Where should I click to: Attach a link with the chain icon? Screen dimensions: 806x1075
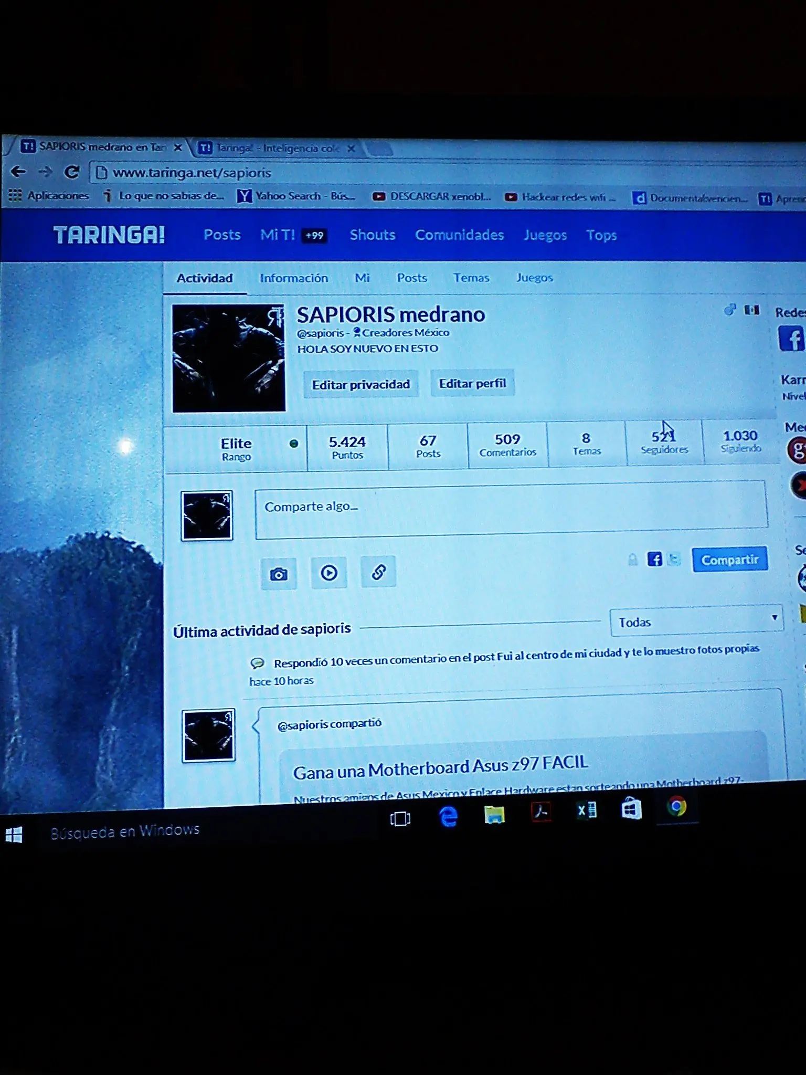[378, 571]
